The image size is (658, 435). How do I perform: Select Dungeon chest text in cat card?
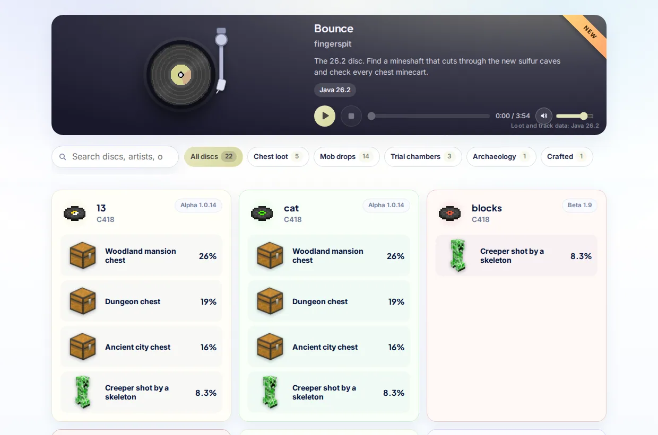(x=320, y=301)
